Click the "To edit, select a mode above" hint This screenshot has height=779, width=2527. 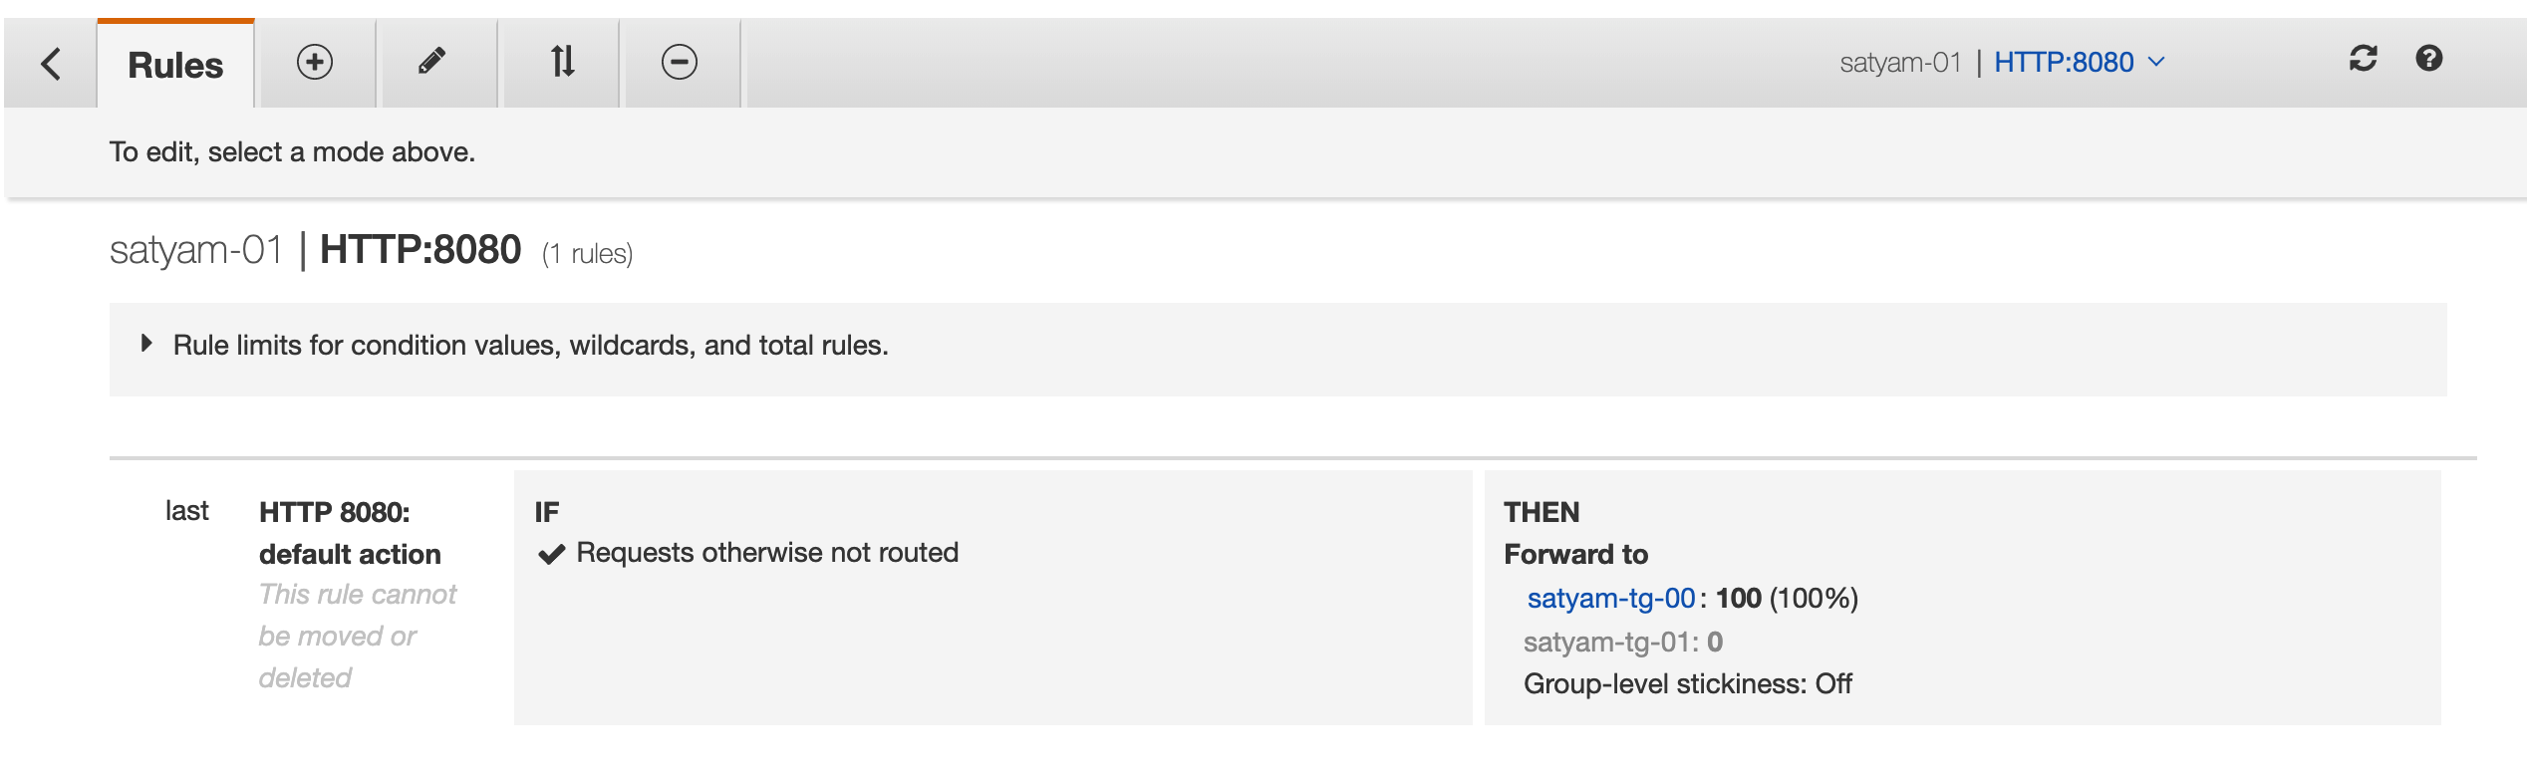(x=292, y=152)
